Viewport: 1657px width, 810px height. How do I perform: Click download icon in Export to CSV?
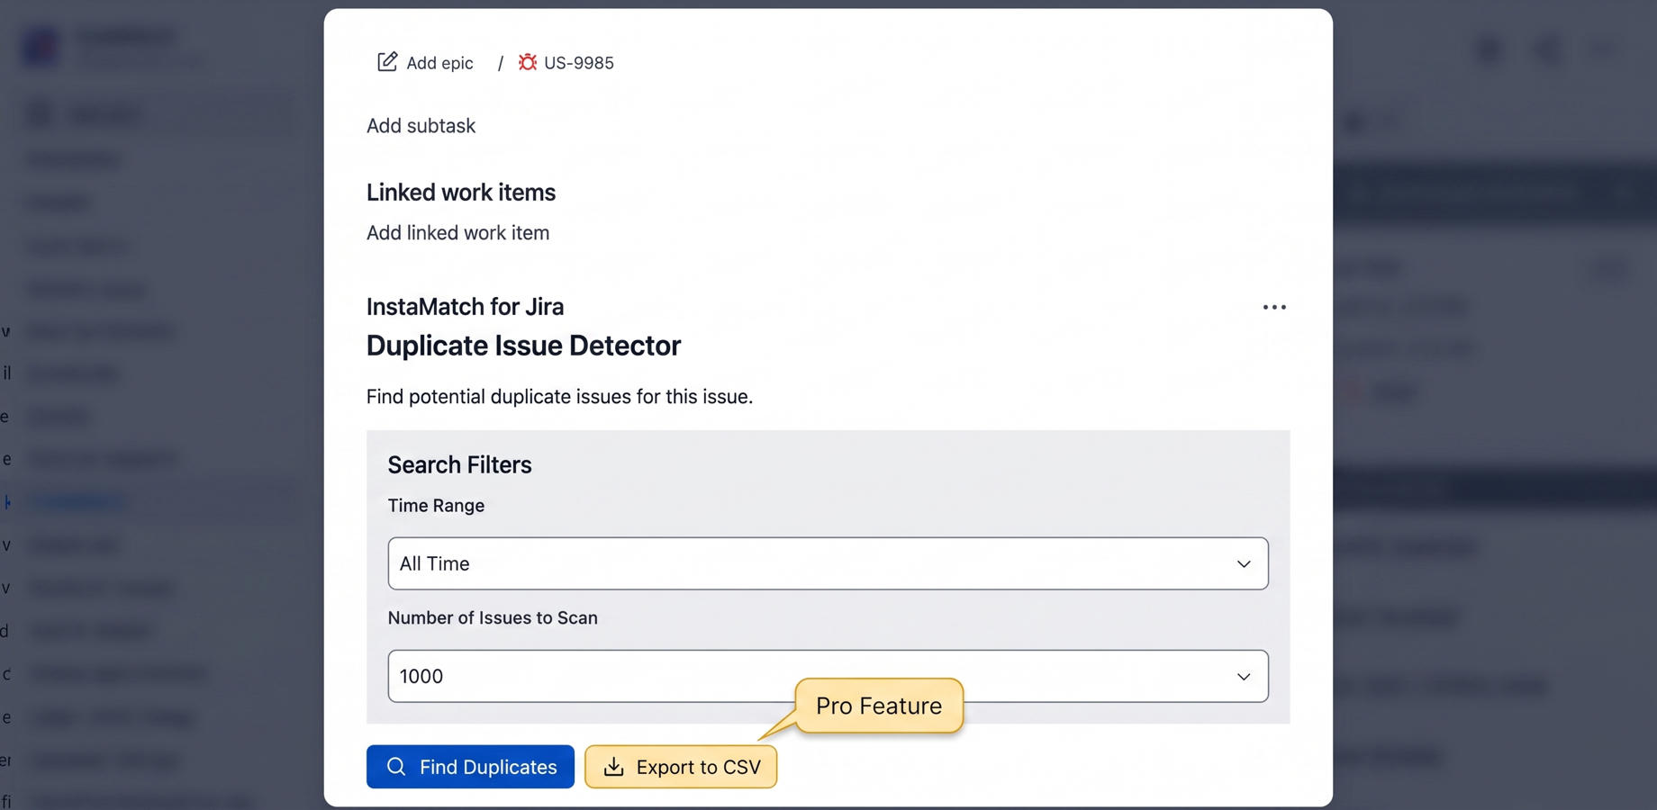[613, 767]
